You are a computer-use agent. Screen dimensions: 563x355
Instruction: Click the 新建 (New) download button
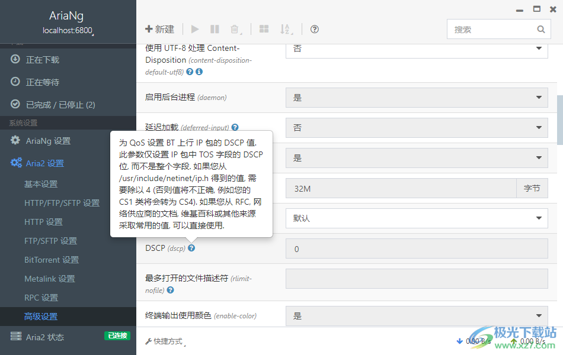[x=159, y=29]
